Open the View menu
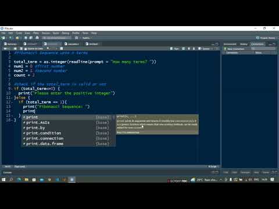279x209 pixels. tap(27, 33)
